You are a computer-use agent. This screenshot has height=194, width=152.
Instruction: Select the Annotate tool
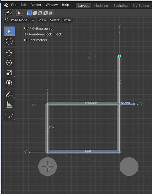point(9,94)
